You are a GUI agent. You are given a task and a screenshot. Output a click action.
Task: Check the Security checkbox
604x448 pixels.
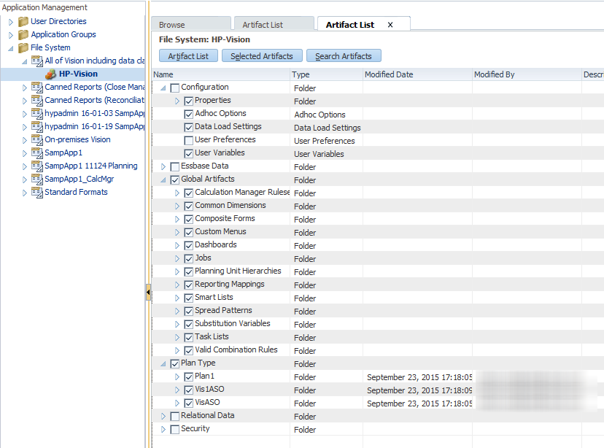175,429
